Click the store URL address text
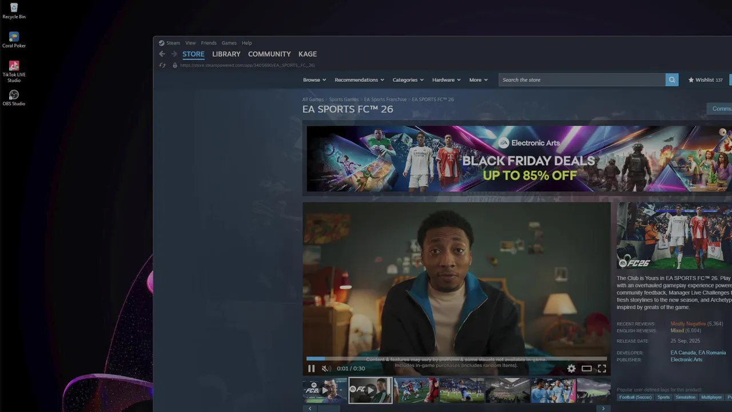Viewport: 732px width, 412px height. tap(248, 65)
